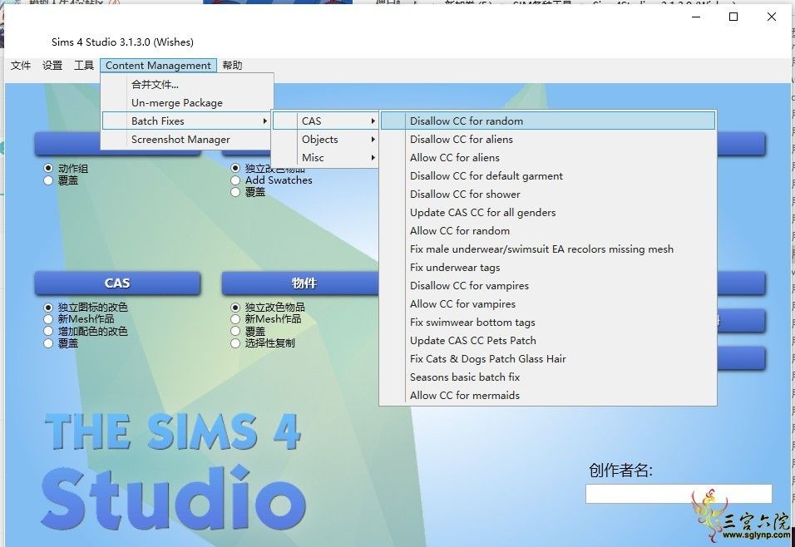Select 新Mesh作品 radio below 独立图标的改色
This screenshot has width=795, height=547.
49,319
